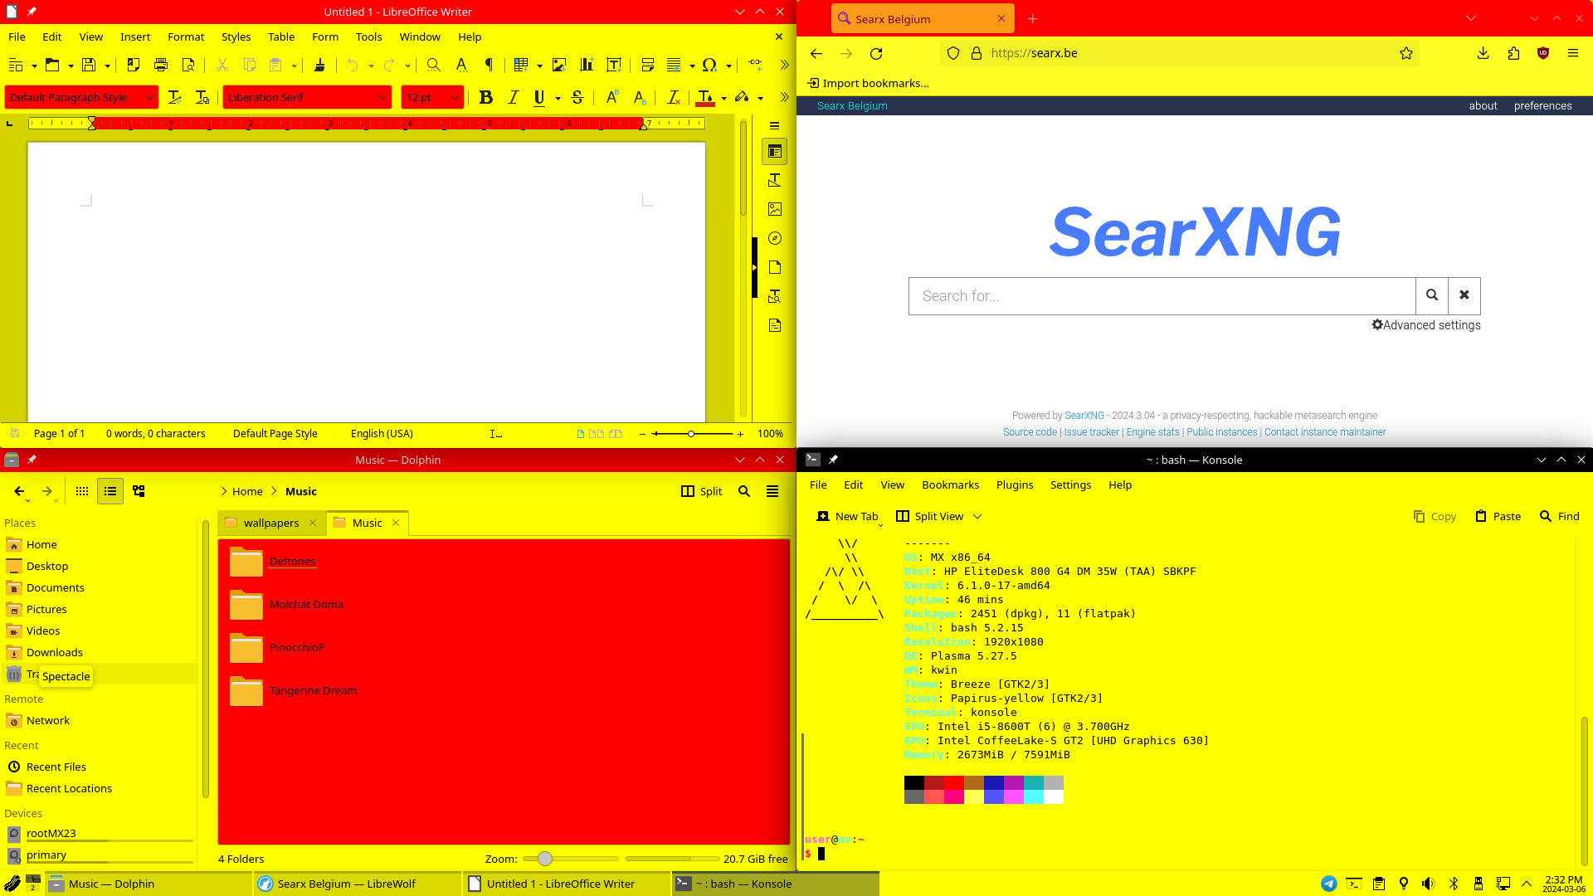Switch to wallpapers tab in Dolphin

pos(270,523)
